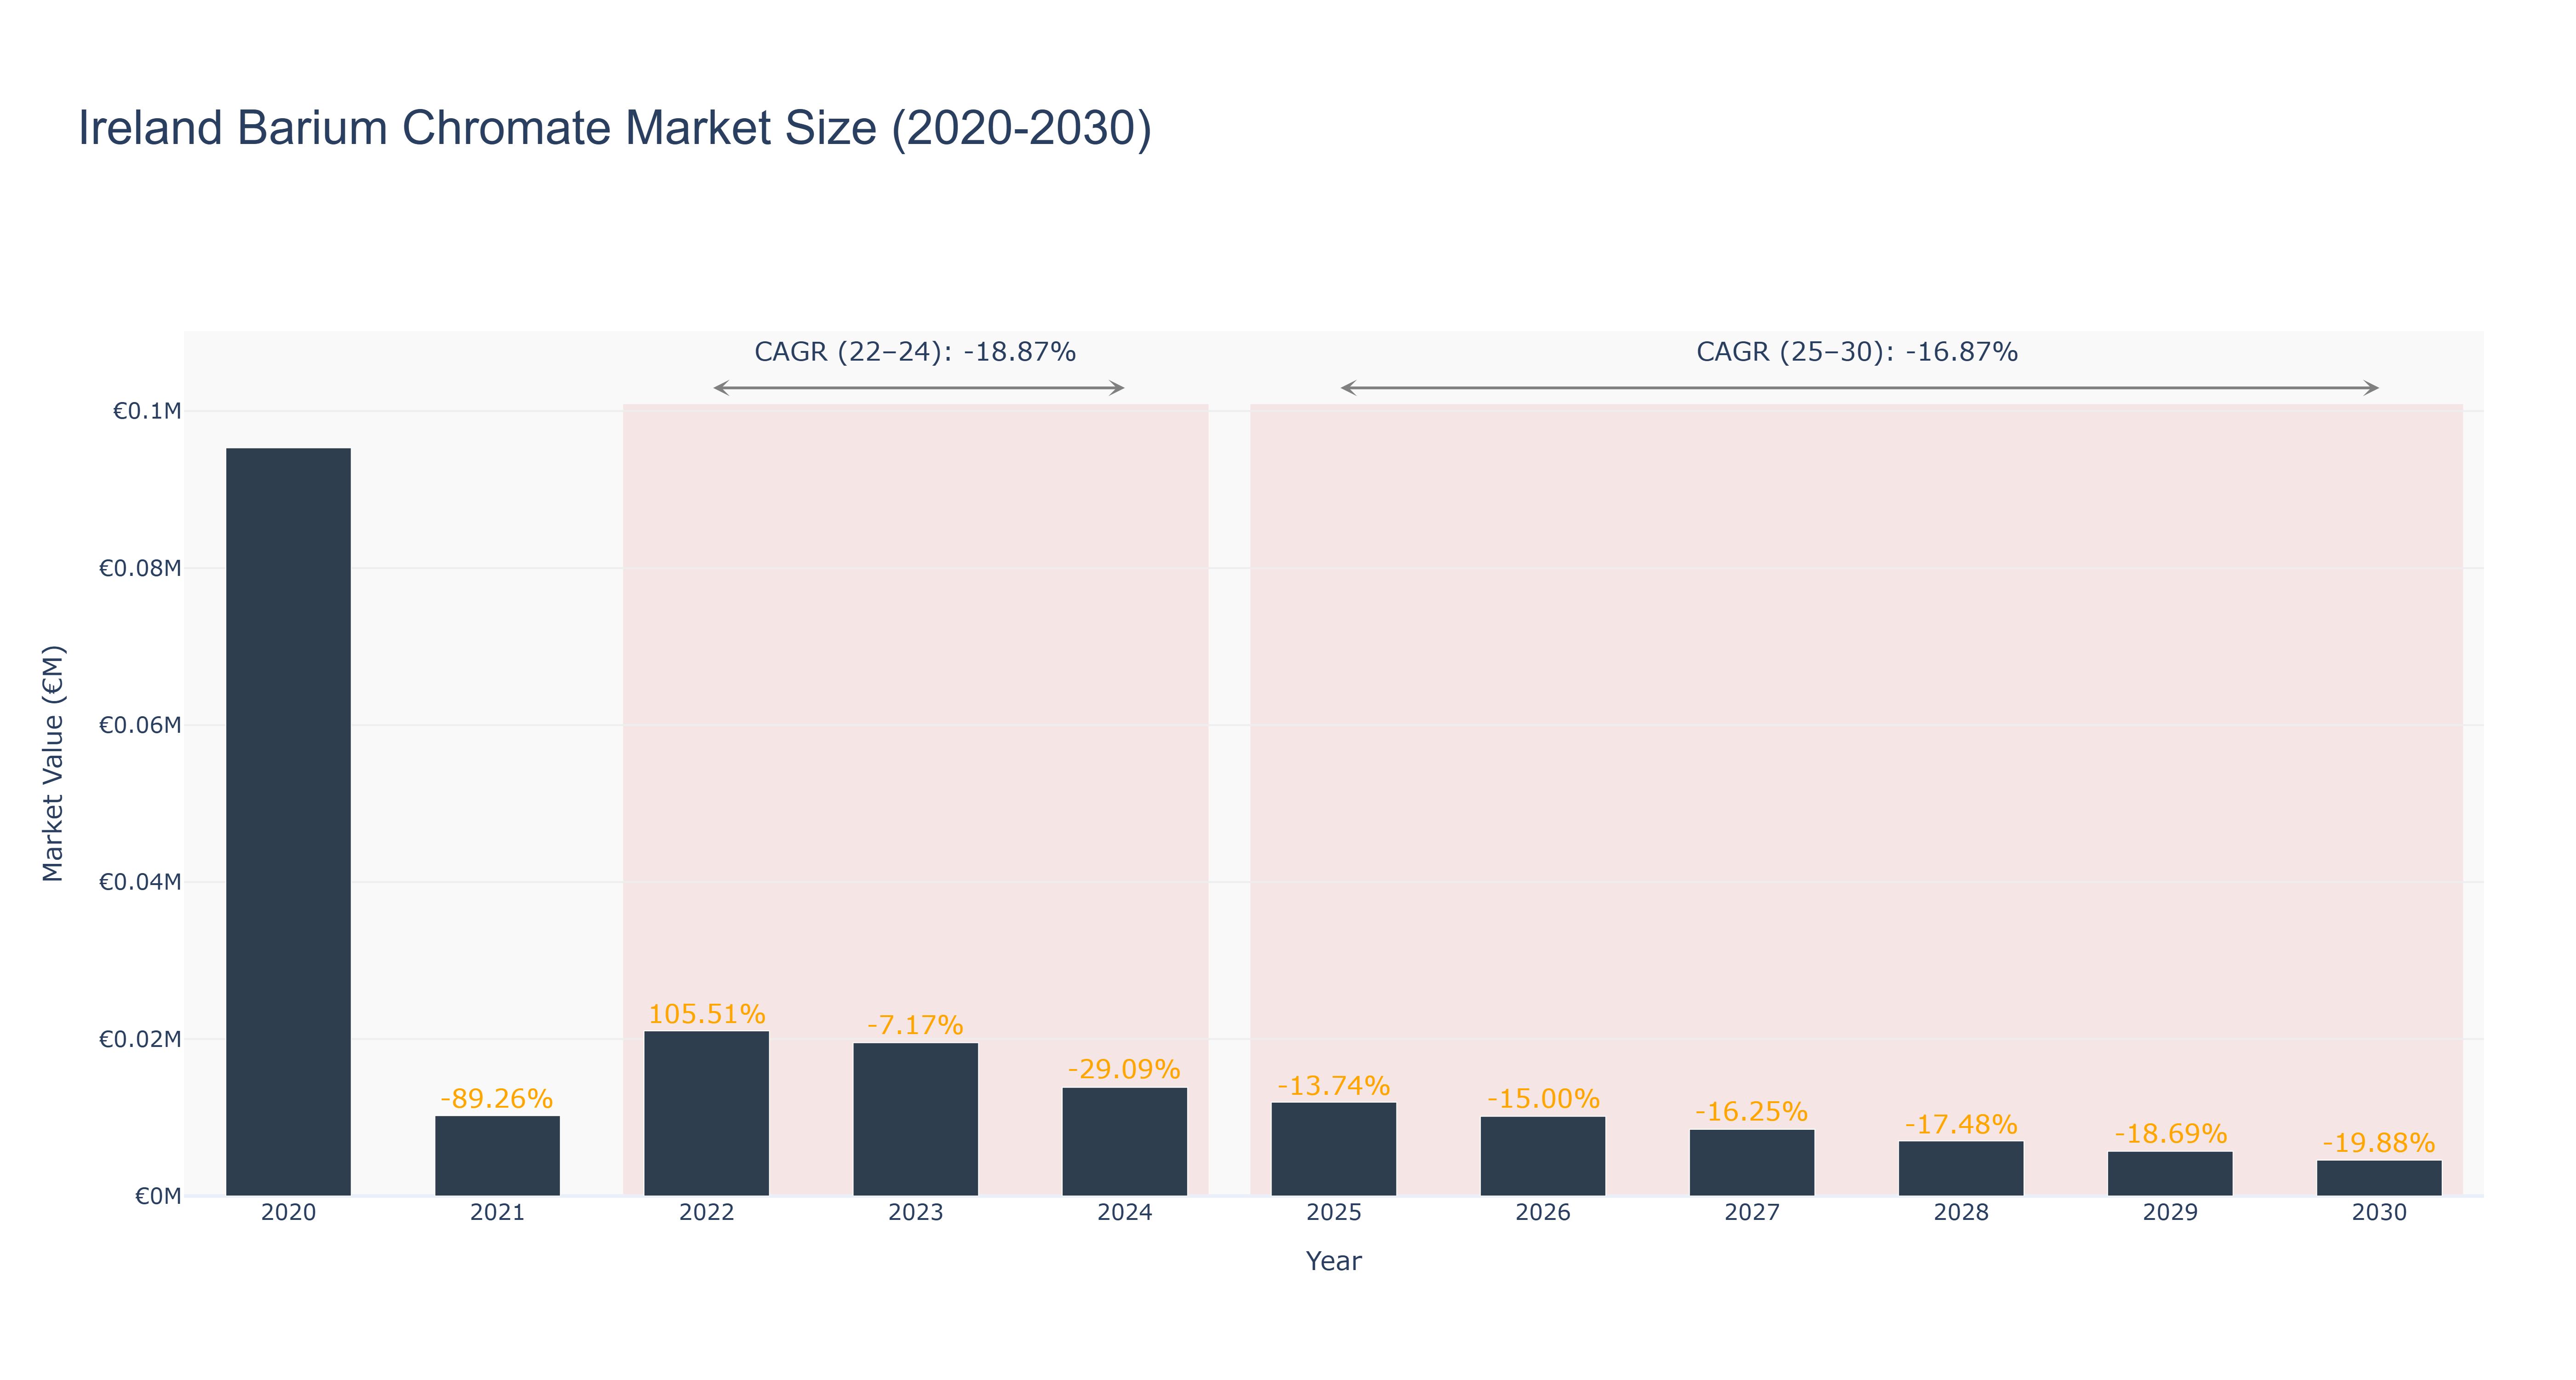Image resolution: width=2576 pixels, height=1380 pixels.
Task: Click the '2020' x-axis tick label
Action: [x=288, y=1213]
